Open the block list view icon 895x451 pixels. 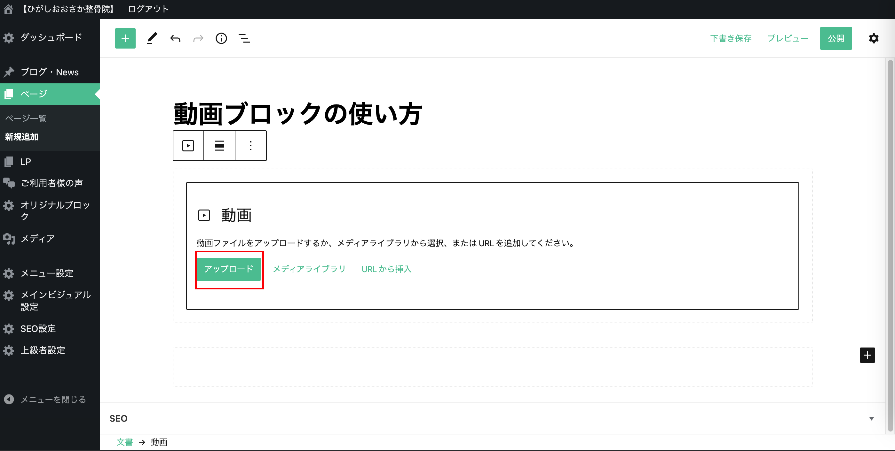[244, 38]
